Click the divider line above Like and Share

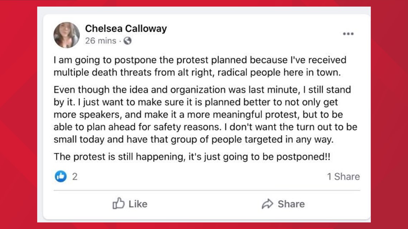pyautogui.click(x=207, y=190)
